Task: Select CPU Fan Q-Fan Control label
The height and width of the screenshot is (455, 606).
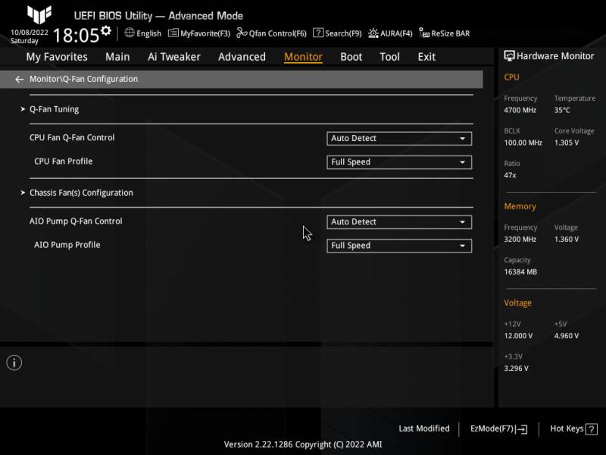Action: point(72,138)
